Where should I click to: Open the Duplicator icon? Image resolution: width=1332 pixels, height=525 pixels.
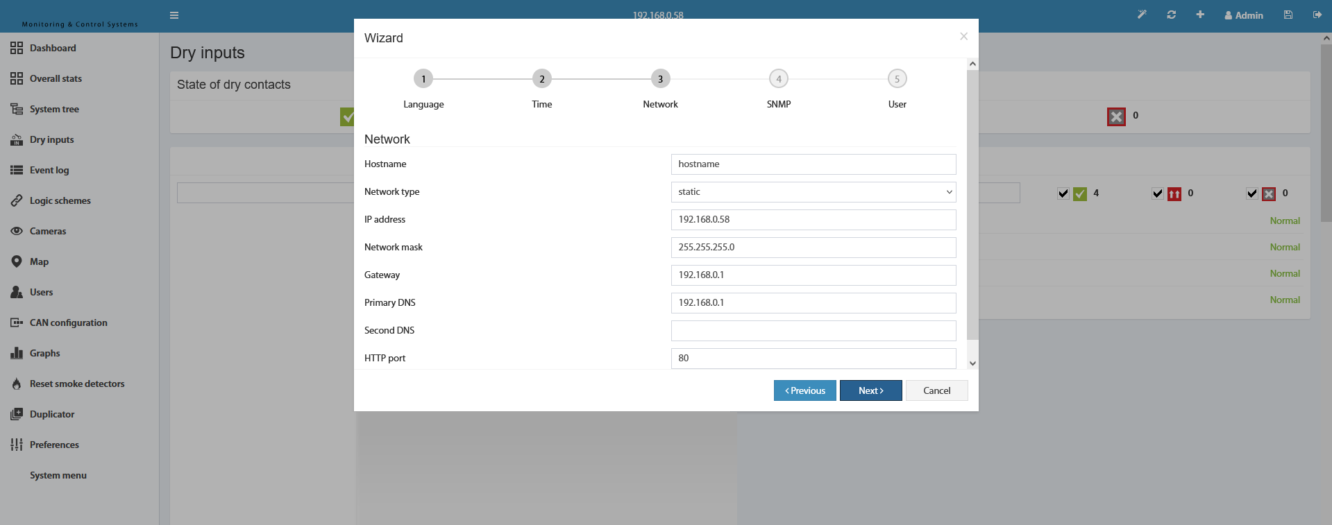click(17, 414)
